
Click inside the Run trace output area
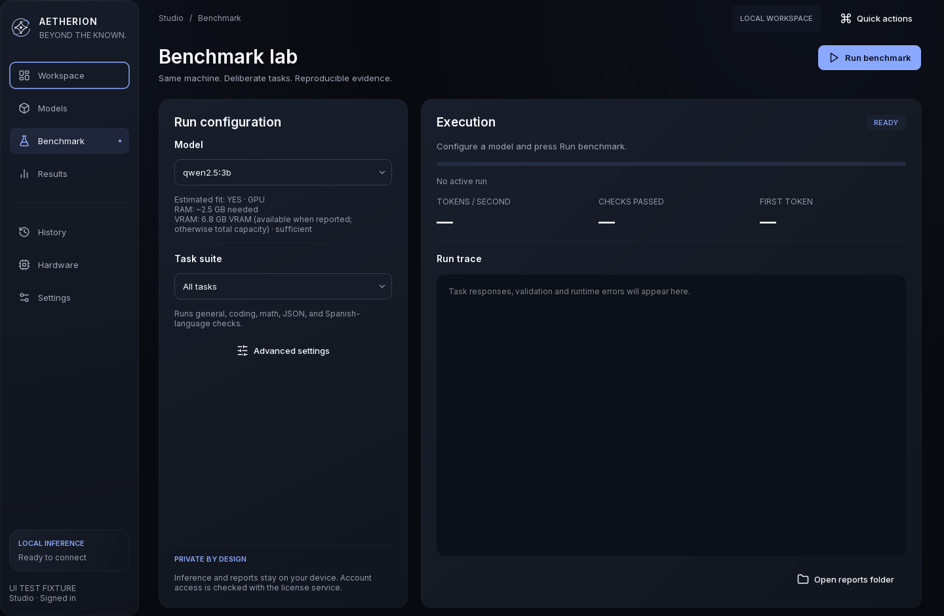[671, 415]
